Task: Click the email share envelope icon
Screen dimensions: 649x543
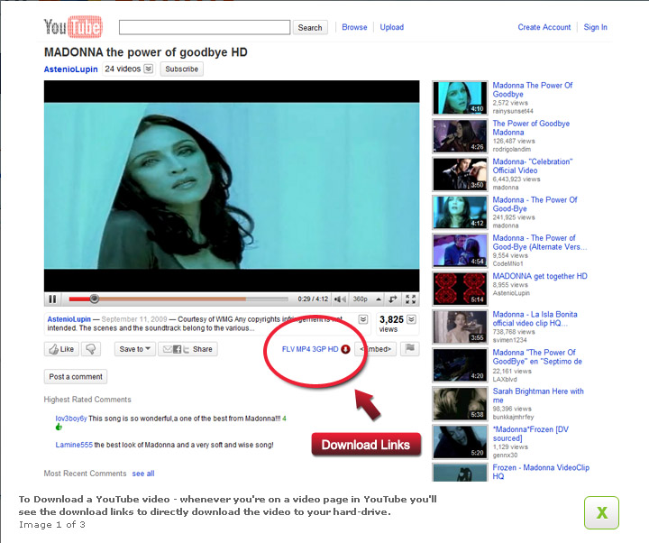Action: click(x=168, y=349)
